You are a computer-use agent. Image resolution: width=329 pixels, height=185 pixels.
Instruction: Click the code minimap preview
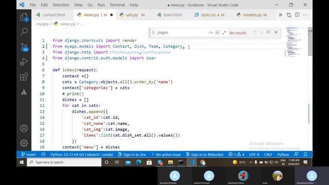pos(294,42)
